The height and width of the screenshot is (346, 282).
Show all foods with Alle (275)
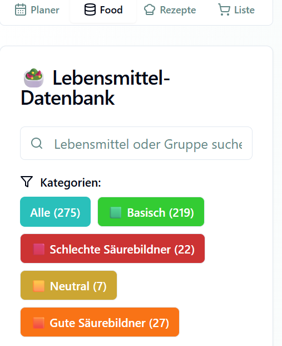55,212
